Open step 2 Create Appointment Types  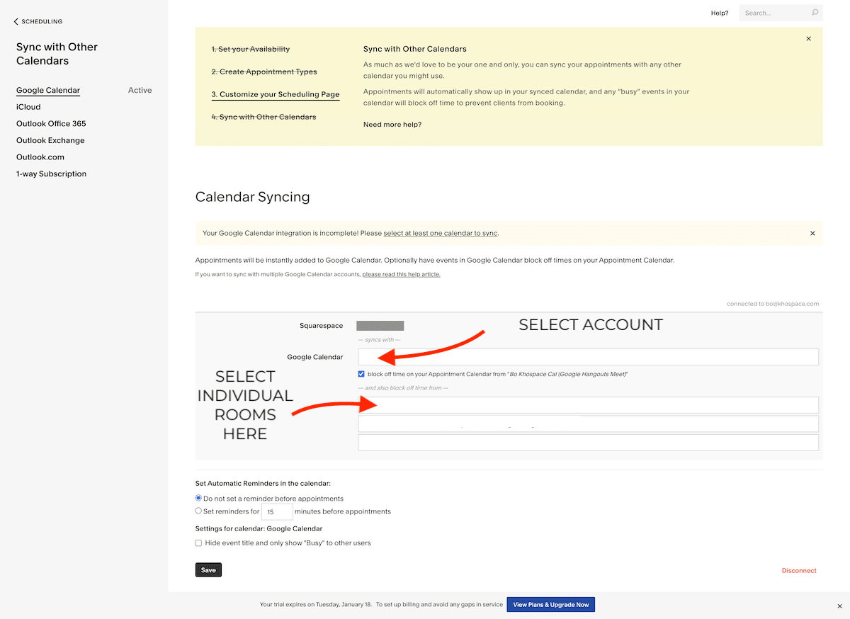pyautogui.click(x=264, y=72)
